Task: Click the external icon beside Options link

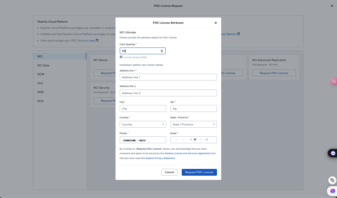Action: click(238, 34)
